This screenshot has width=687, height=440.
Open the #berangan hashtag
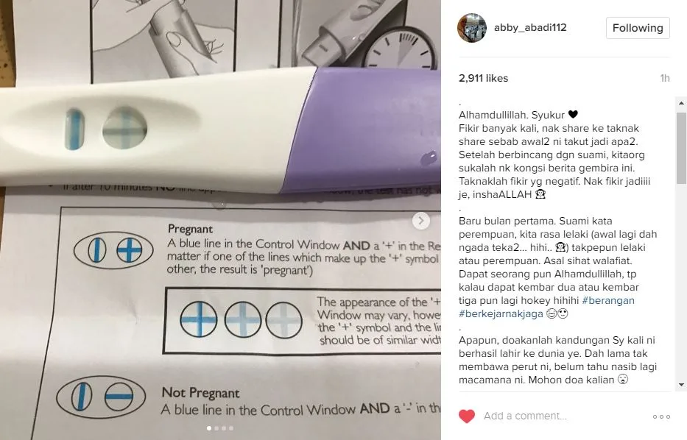tap(608, 300)
